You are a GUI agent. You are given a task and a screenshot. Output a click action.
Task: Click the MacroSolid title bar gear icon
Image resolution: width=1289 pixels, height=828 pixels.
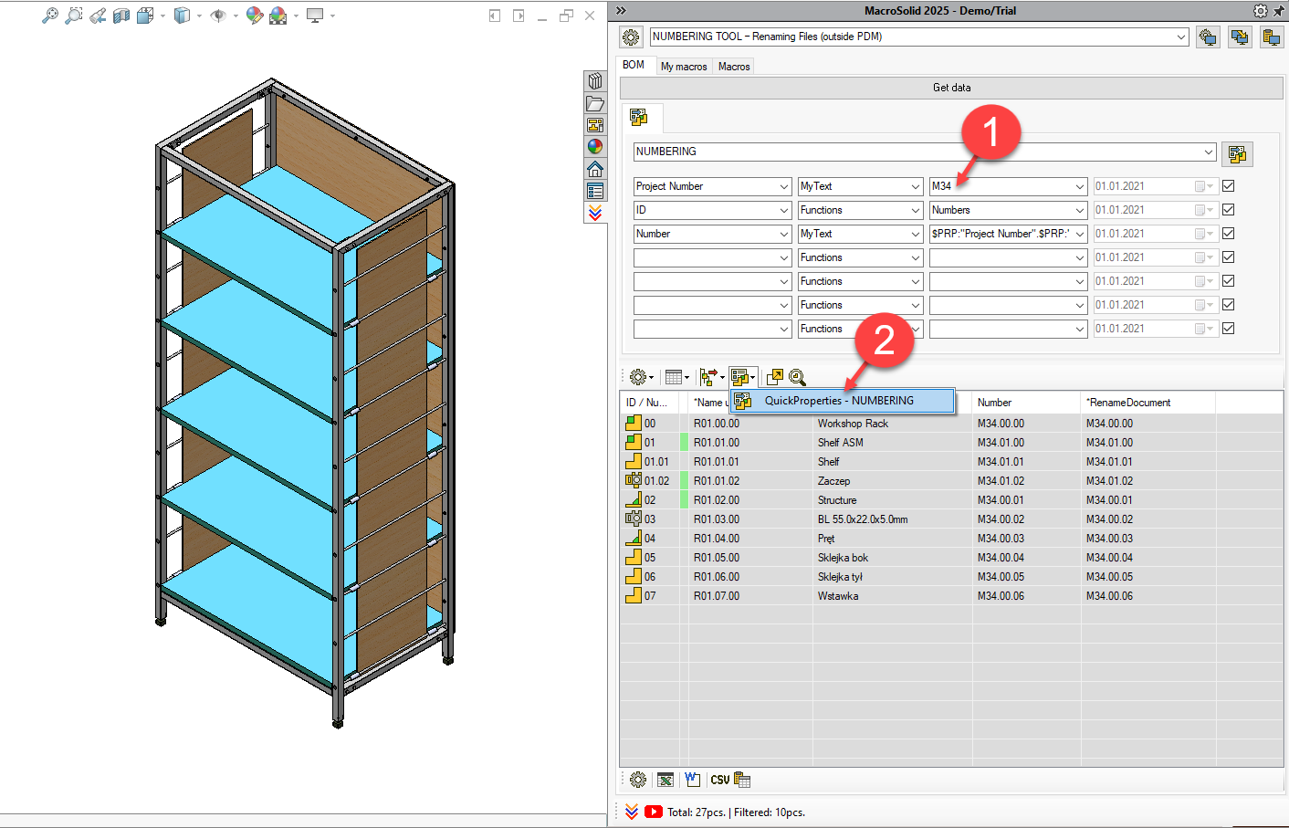click(x=1261, y=11)
